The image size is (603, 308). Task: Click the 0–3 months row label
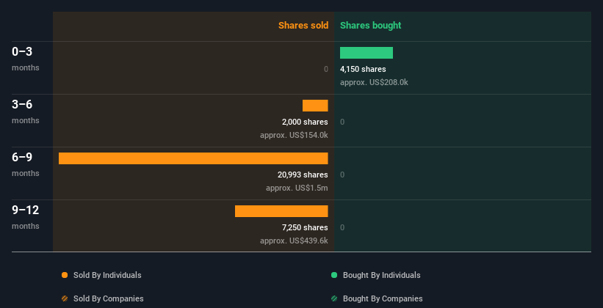coord(26,59)
